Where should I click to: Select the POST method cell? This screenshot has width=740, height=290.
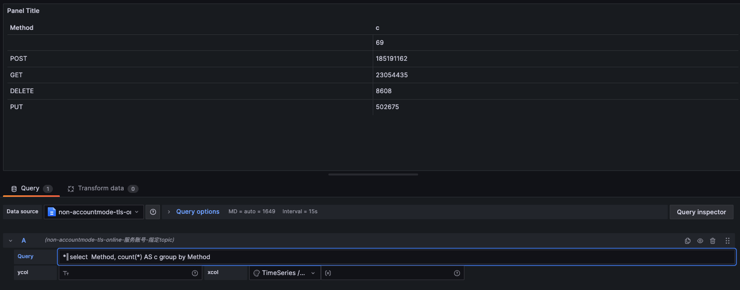tap(190, 59)
